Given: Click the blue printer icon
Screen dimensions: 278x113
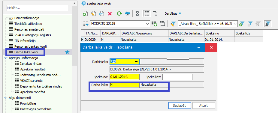Looking at the screenshot, I should (128, 14).
